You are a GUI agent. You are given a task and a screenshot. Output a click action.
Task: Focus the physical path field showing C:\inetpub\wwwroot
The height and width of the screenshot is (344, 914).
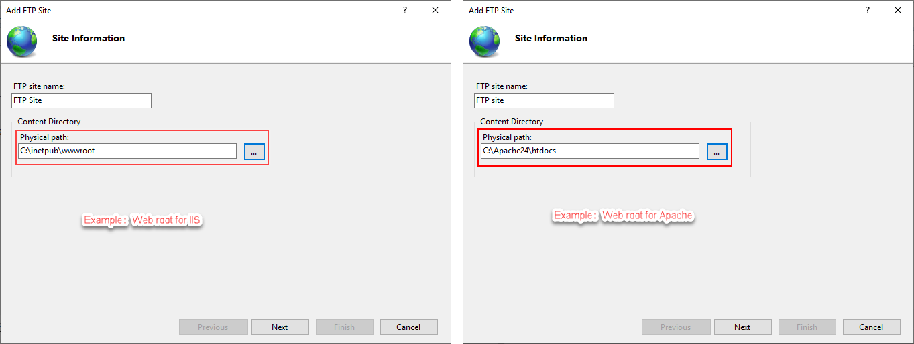point(127,151)
